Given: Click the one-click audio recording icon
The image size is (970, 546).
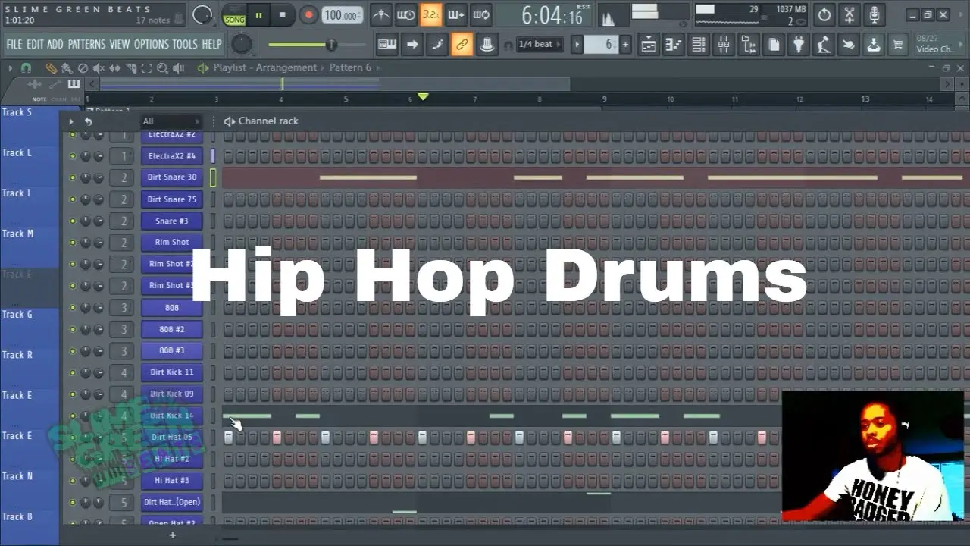Looking at the screenshot, I should point(849,45).
